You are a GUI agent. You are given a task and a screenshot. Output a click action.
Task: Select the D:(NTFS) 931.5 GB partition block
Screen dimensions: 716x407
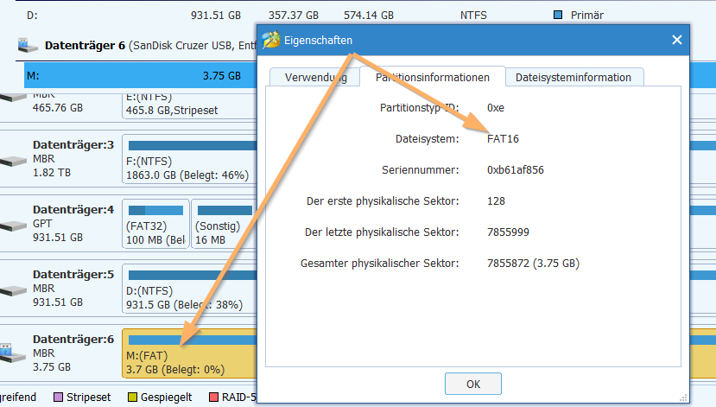click(x=189, y=289)
